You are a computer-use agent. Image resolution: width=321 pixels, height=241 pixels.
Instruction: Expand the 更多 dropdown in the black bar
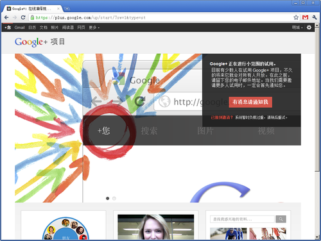click(94, 28)
